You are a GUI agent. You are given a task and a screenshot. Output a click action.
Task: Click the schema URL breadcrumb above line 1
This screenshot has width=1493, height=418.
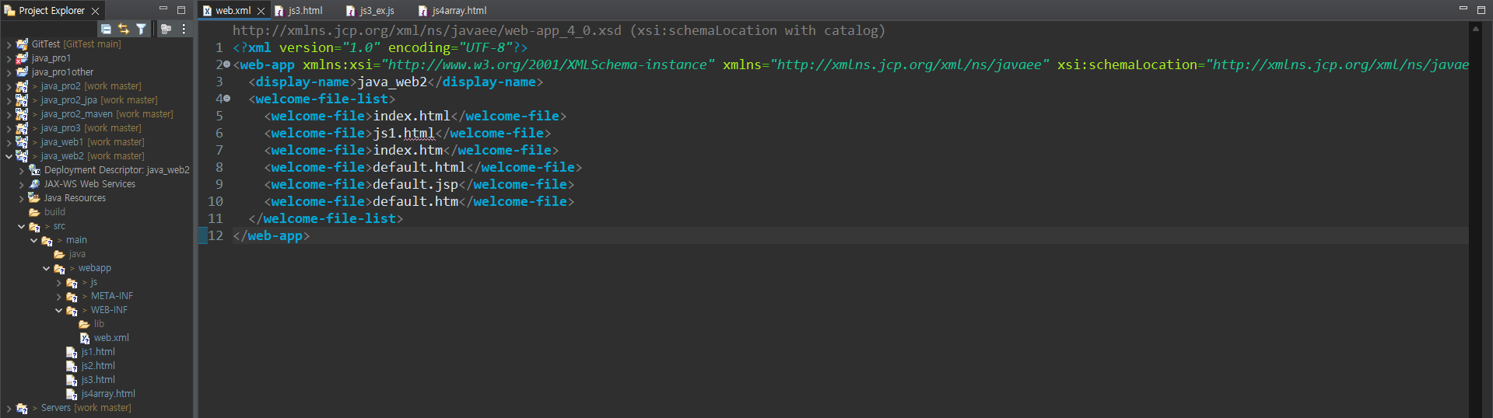point(559,30)
